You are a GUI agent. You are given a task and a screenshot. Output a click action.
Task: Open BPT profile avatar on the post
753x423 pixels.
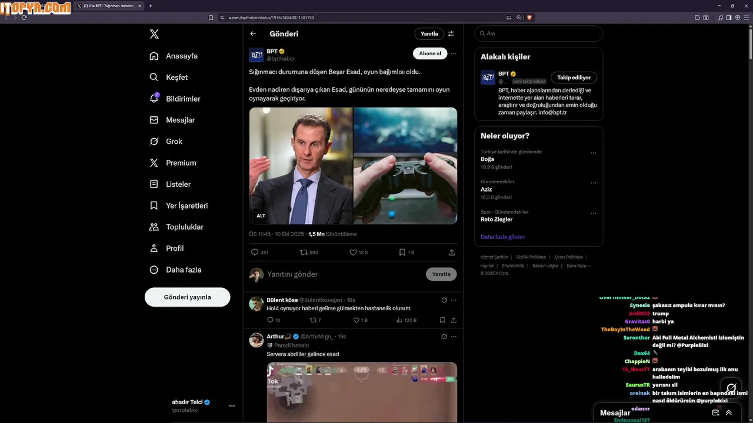[x=256, y=55]
